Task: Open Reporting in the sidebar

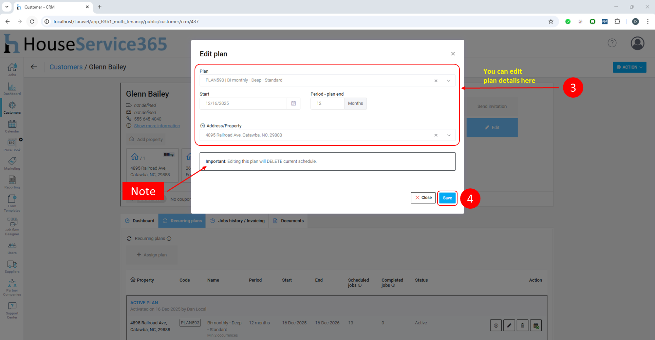Action: [x=12, y=182]
